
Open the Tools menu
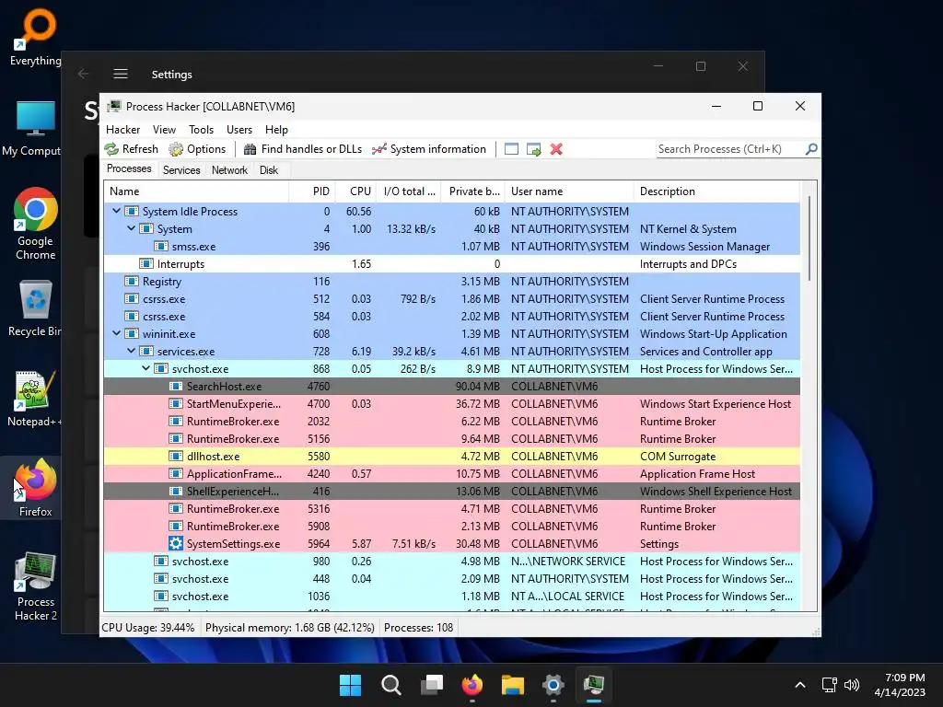pyautogui.click(x=201, y=130)
